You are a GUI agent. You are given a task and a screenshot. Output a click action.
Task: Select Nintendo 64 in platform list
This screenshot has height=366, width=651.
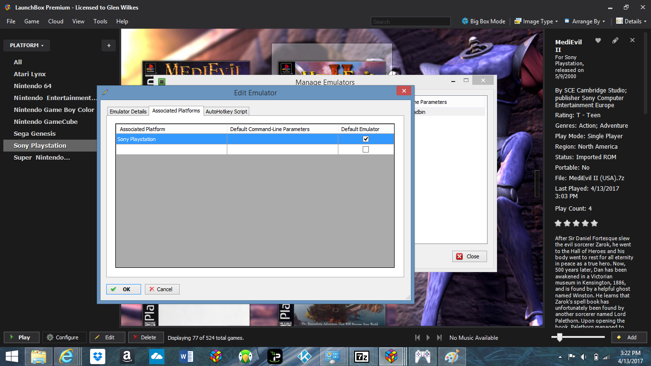(x=32, y=86)
